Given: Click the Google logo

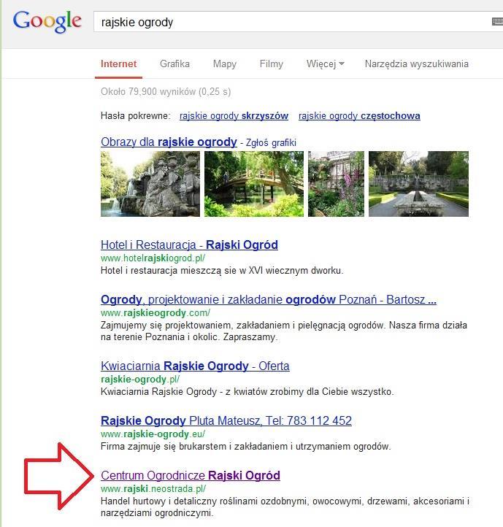Looking at the screenshot, I should tap(47, 21).
